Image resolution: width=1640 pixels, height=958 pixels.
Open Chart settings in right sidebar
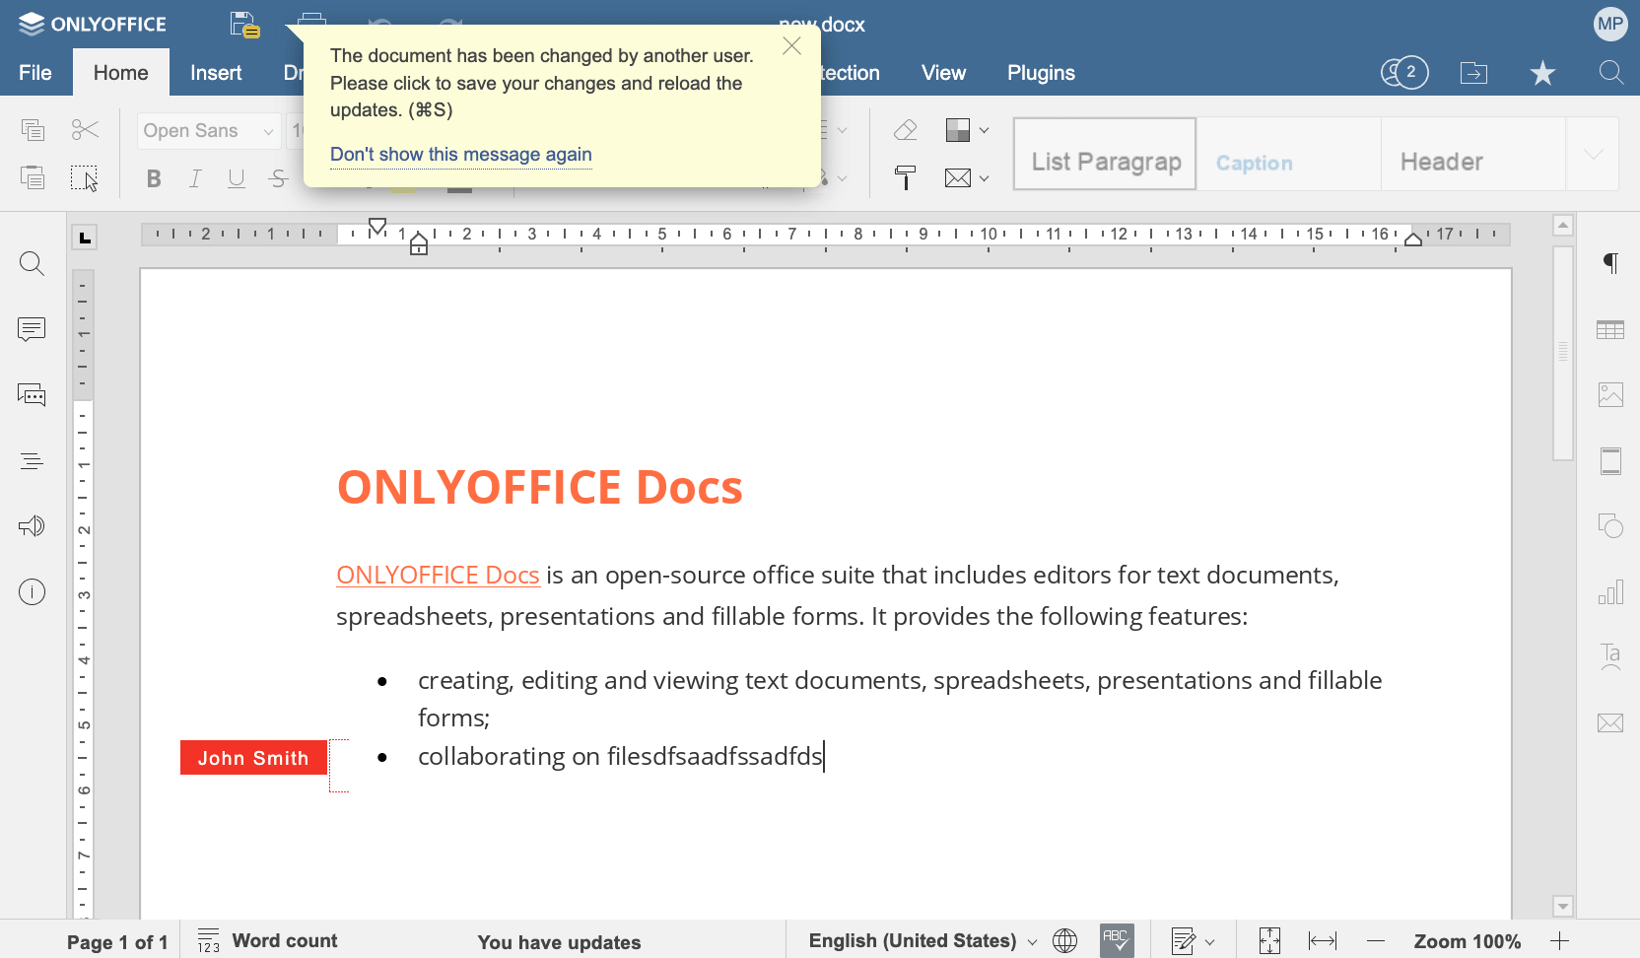1610,592
